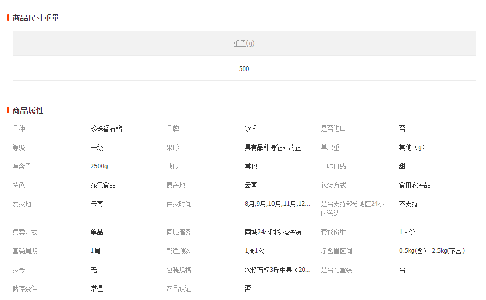Click the 常温 storage condition value
The height and width of the screenshot is (300, 486).
[x=97, y=289]
